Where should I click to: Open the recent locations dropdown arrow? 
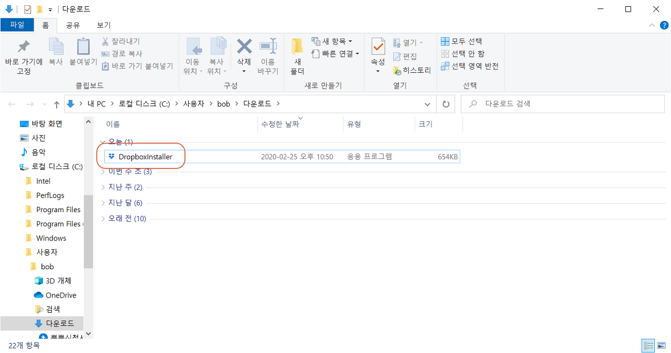tap(44, 104)
